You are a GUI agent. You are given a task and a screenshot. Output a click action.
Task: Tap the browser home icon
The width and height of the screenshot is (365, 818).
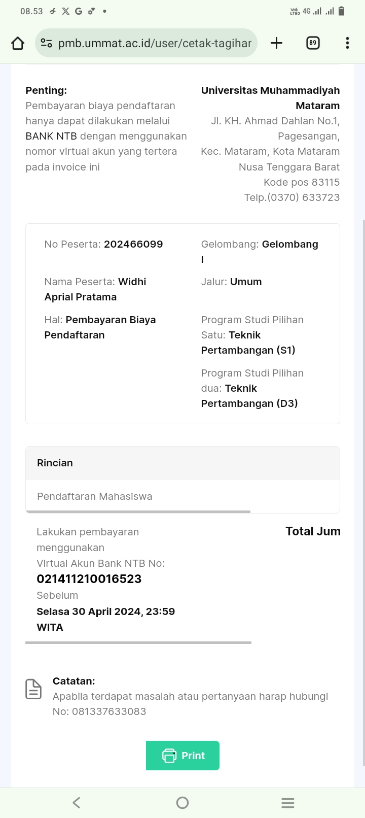(18, 43)
